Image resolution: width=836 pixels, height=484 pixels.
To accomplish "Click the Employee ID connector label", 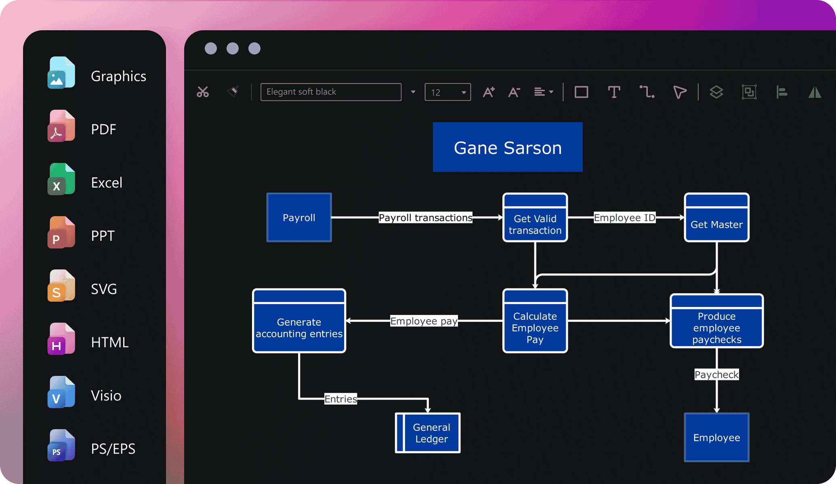I will (624, 218).
